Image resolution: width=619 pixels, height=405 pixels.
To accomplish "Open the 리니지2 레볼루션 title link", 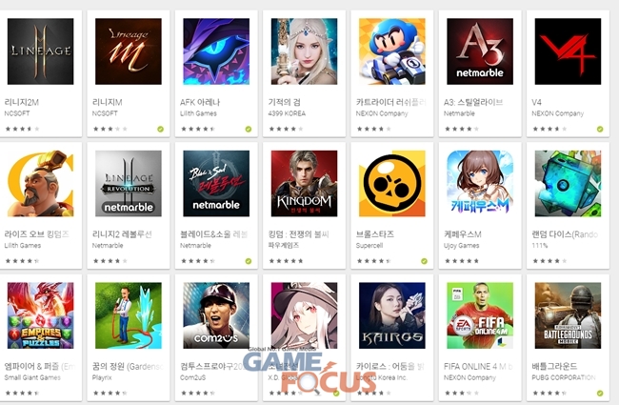I will pos(122,234).
